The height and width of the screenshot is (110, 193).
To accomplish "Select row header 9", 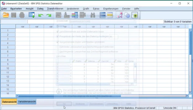I will tap(8, 64).
